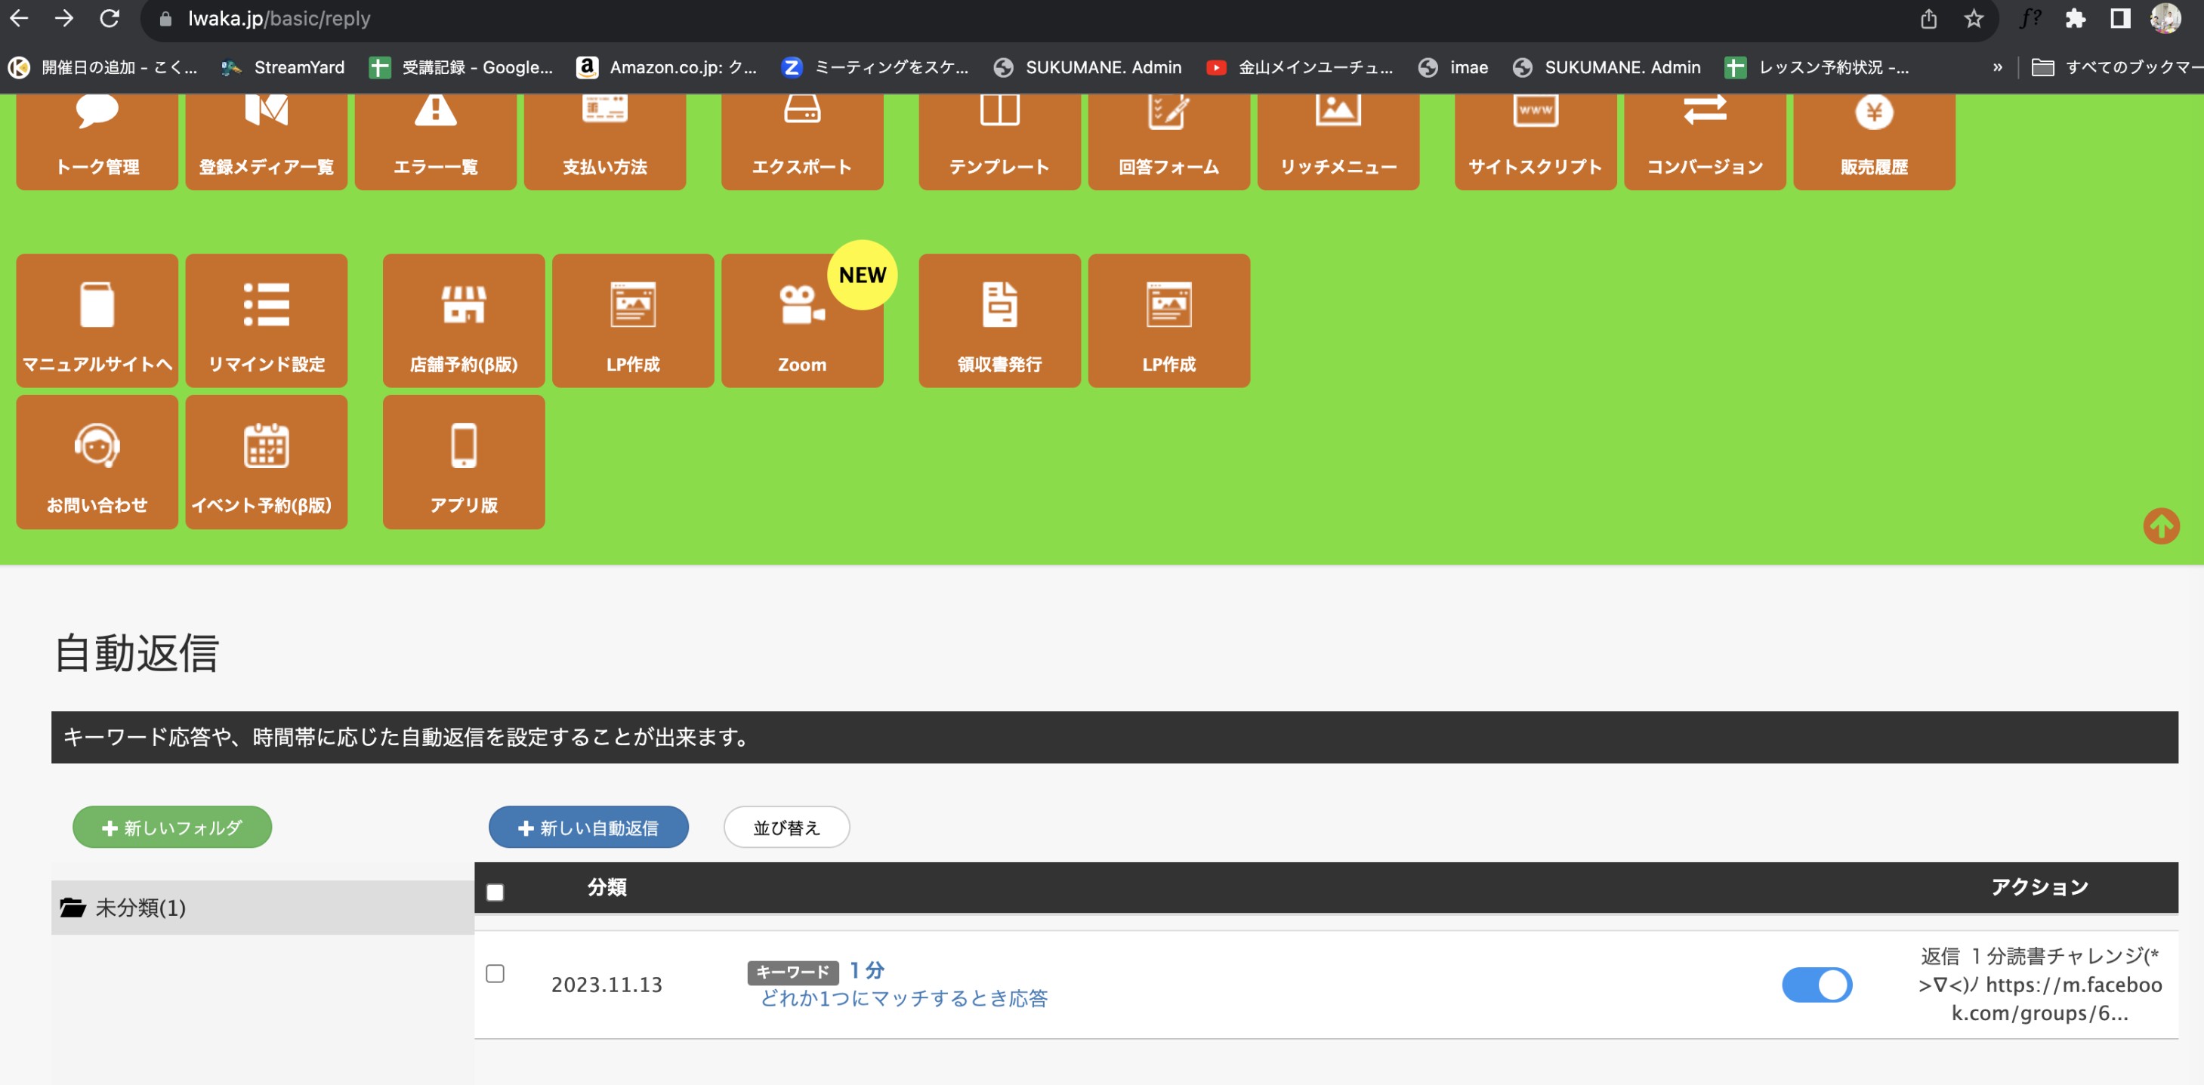Click どれか1つにマッチするとき応答 link

903,999
